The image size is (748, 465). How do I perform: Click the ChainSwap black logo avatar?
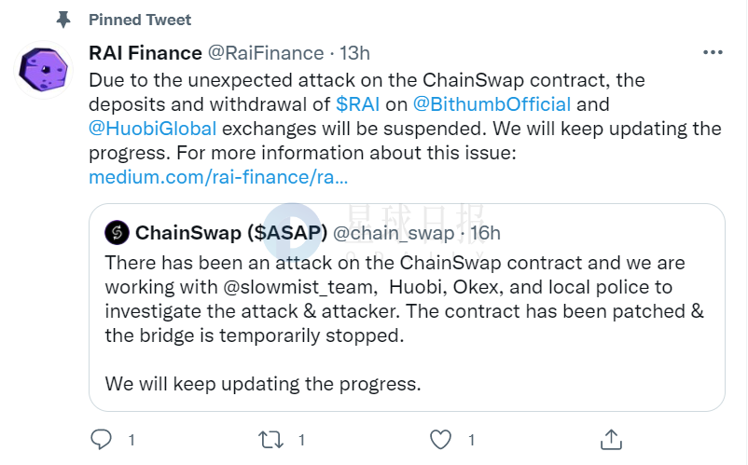pyautogui.click(x=117, y=233)
